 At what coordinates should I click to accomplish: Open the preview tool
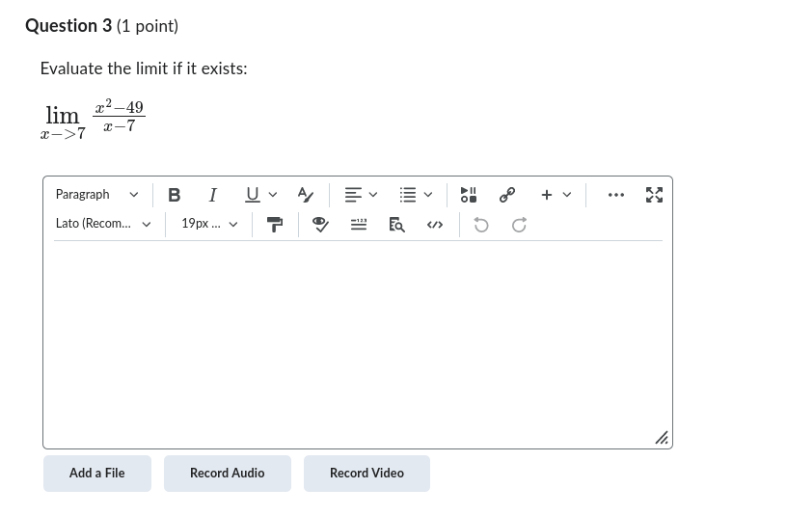click(x=396, y=225)
